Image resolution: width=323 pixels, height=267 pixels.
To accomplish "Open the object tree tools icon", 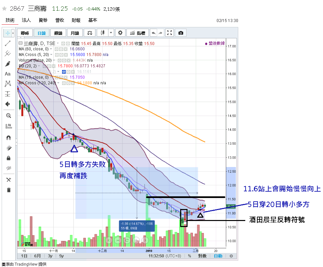I will click(8, 180).
